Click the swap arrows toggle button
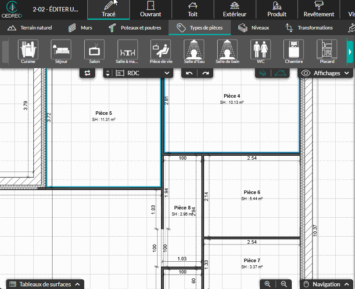This screenshot has height=289, width=355. point(87,73)
